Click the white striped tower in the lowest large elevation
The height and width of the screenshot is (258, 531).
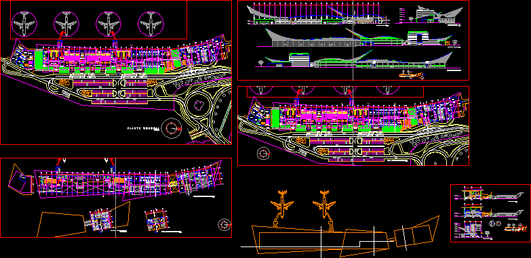pos(299,60)
